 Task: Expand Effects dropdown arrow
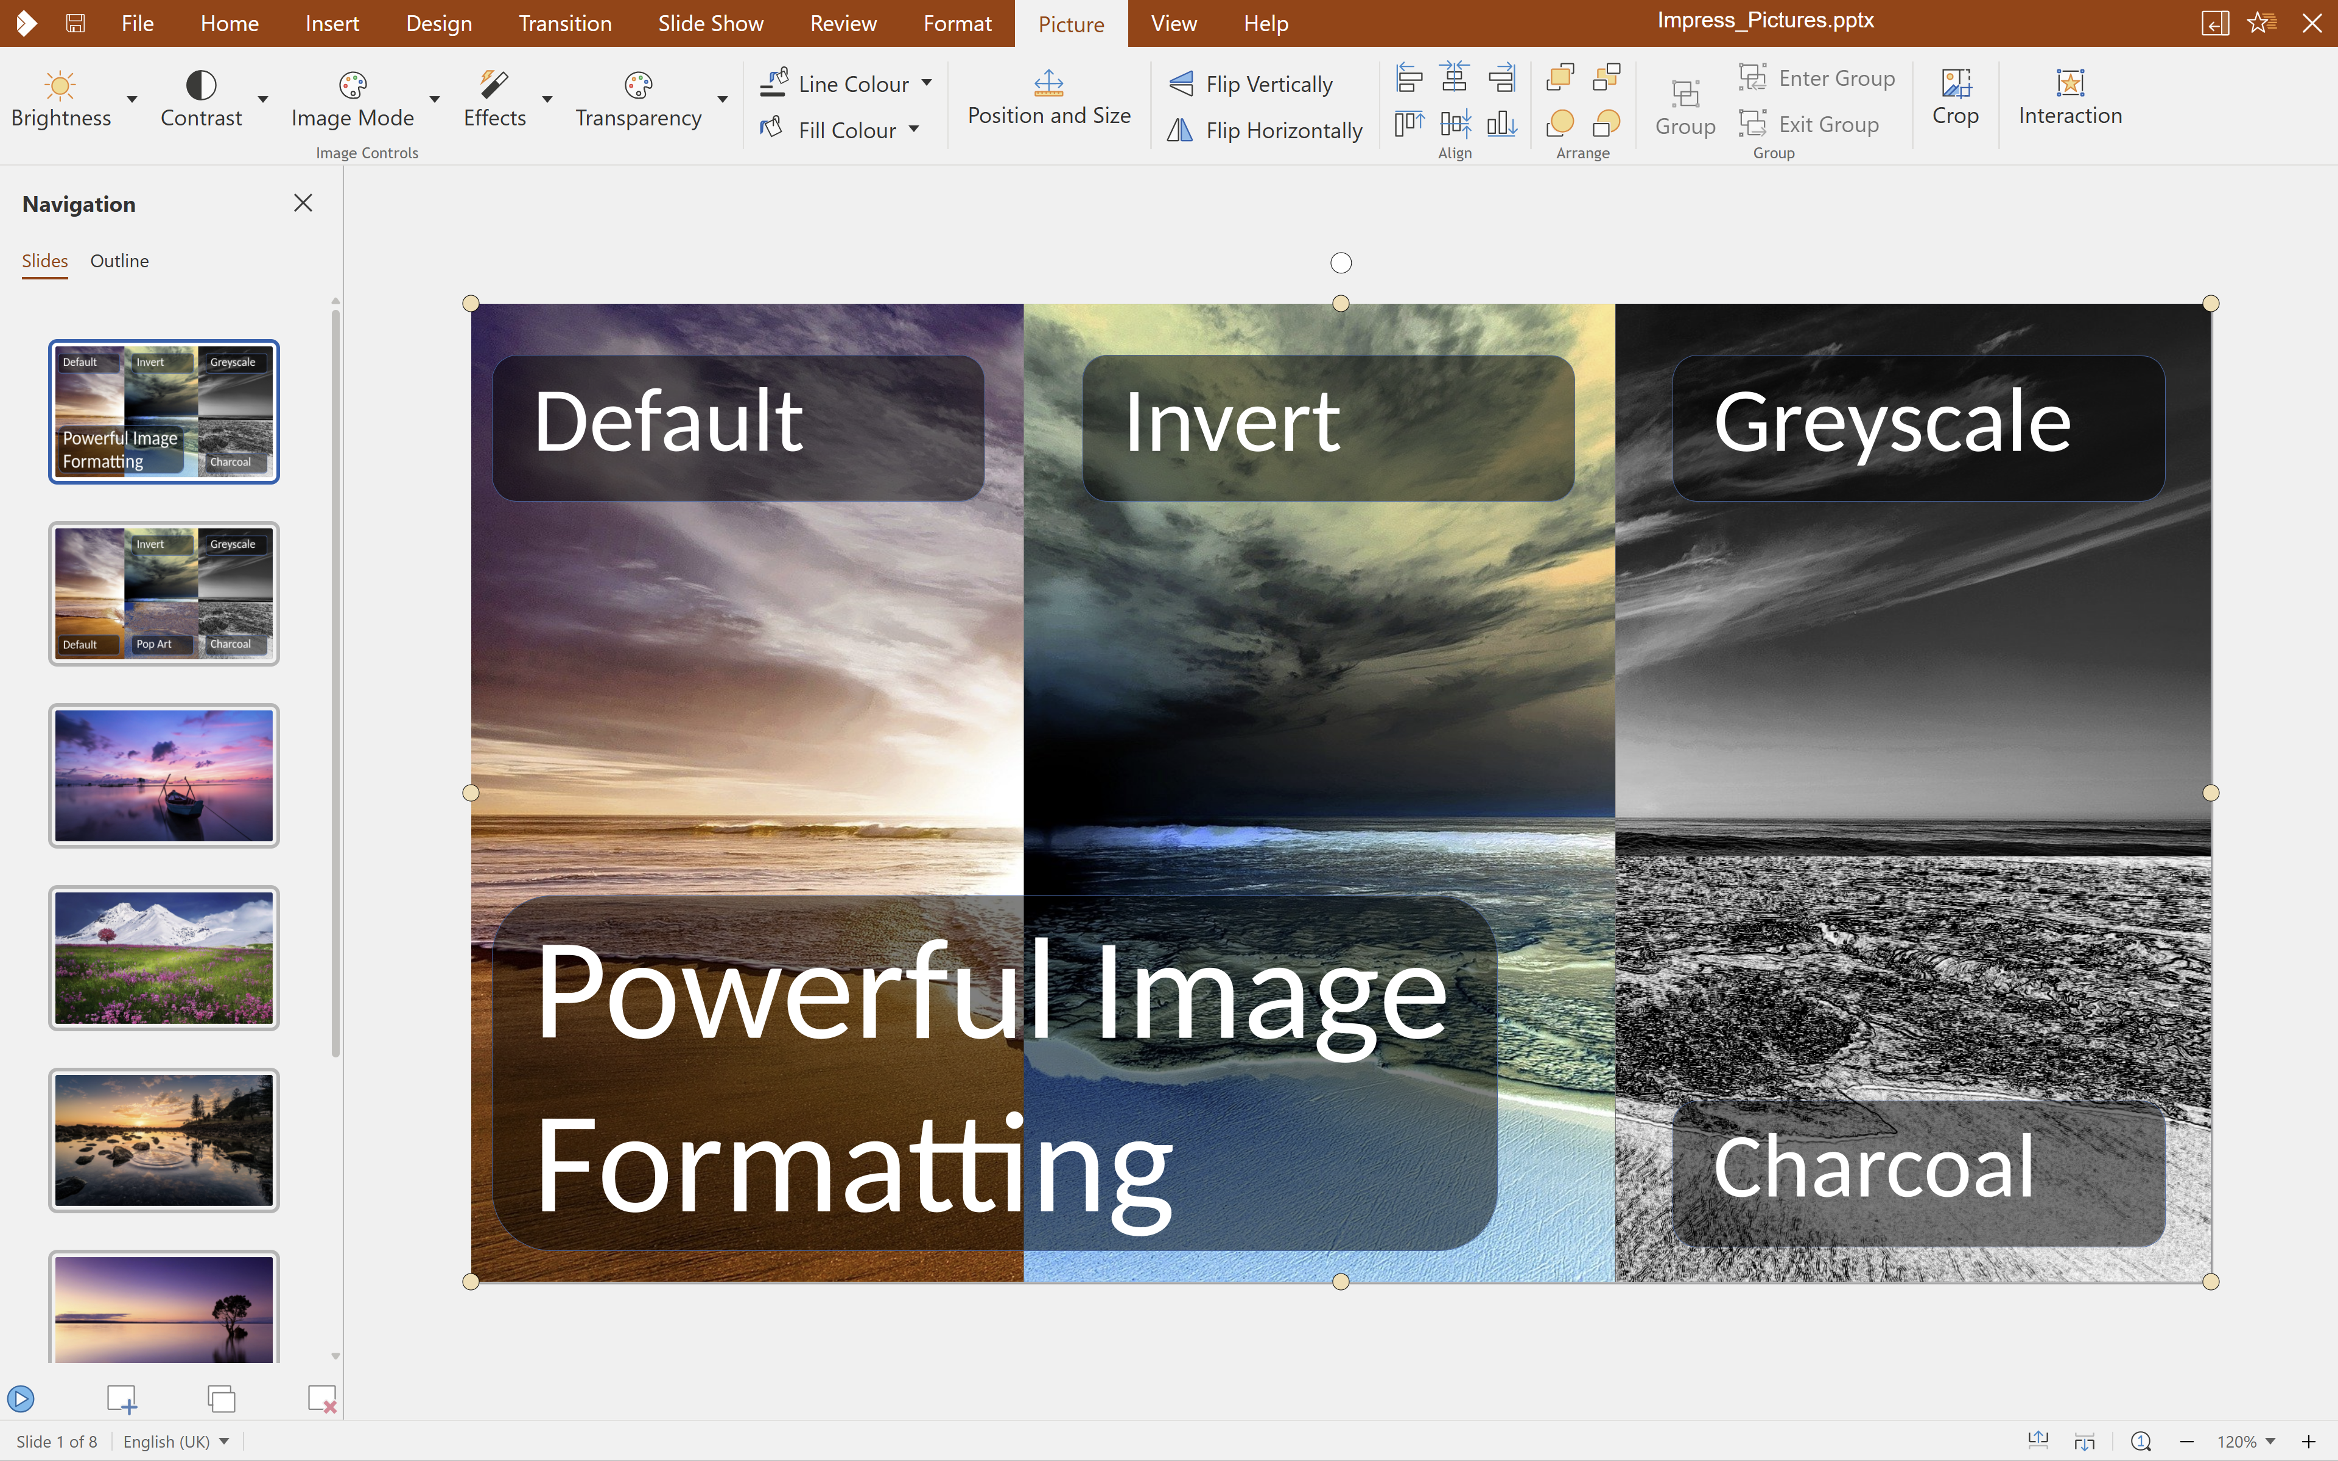click(x=547, y=99)
